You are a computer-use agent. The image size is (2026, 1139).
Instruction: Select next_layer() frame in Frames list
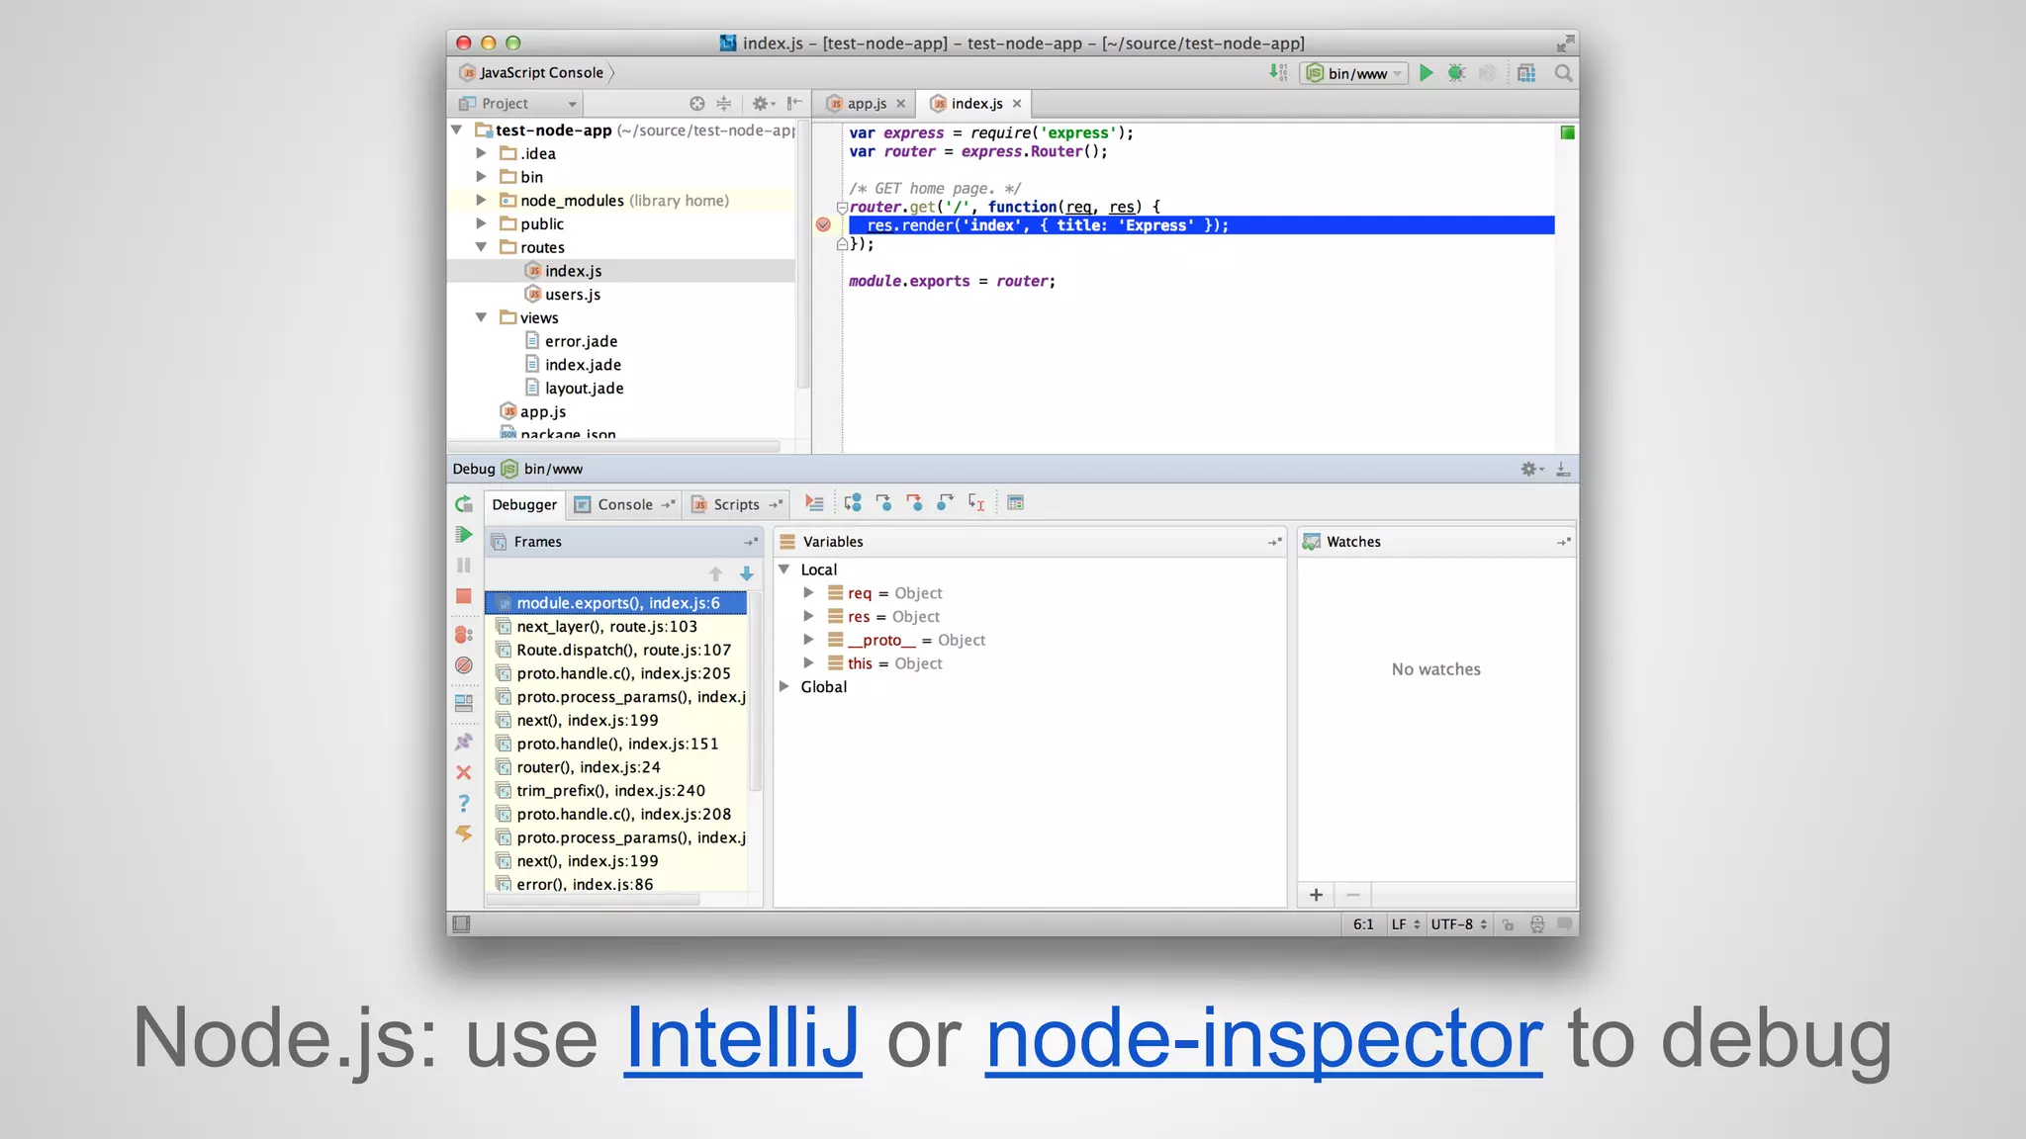coord(606,627)
